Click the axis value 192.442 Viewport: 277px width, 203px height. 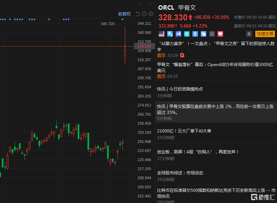[144, 196]
